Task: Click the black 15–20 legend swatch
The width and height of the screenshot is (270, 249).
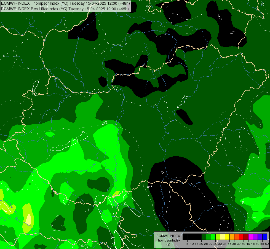Action: [x=199, y=237]
